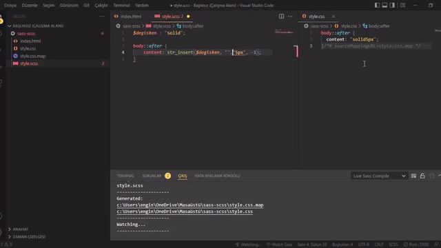Open Görünüm menu
Screen dimensions: 441x248
coord(69,5)
